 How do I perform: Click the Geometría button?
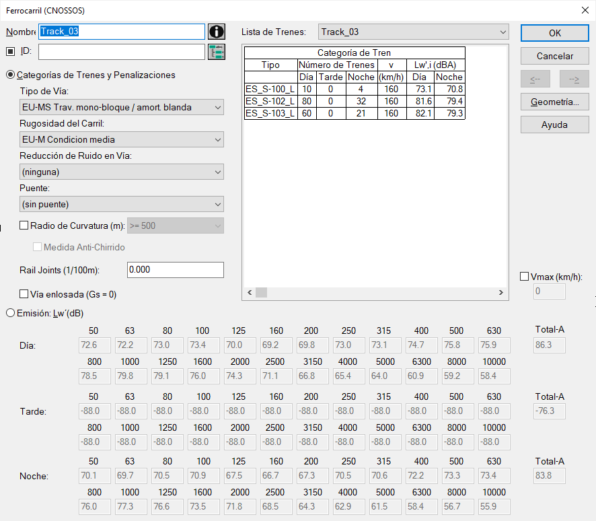click(x=554, y=102)
